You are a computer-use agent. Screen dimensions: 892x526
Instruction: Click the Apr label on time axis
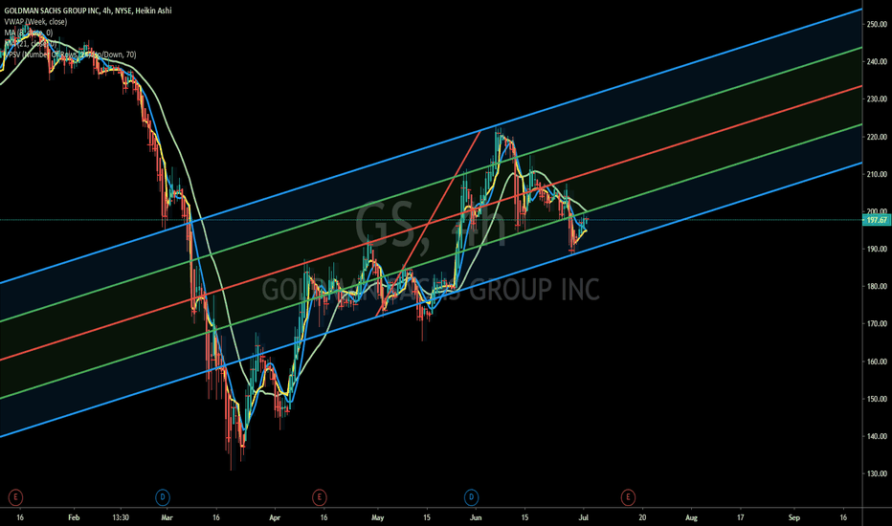click(x=275, y=517)
